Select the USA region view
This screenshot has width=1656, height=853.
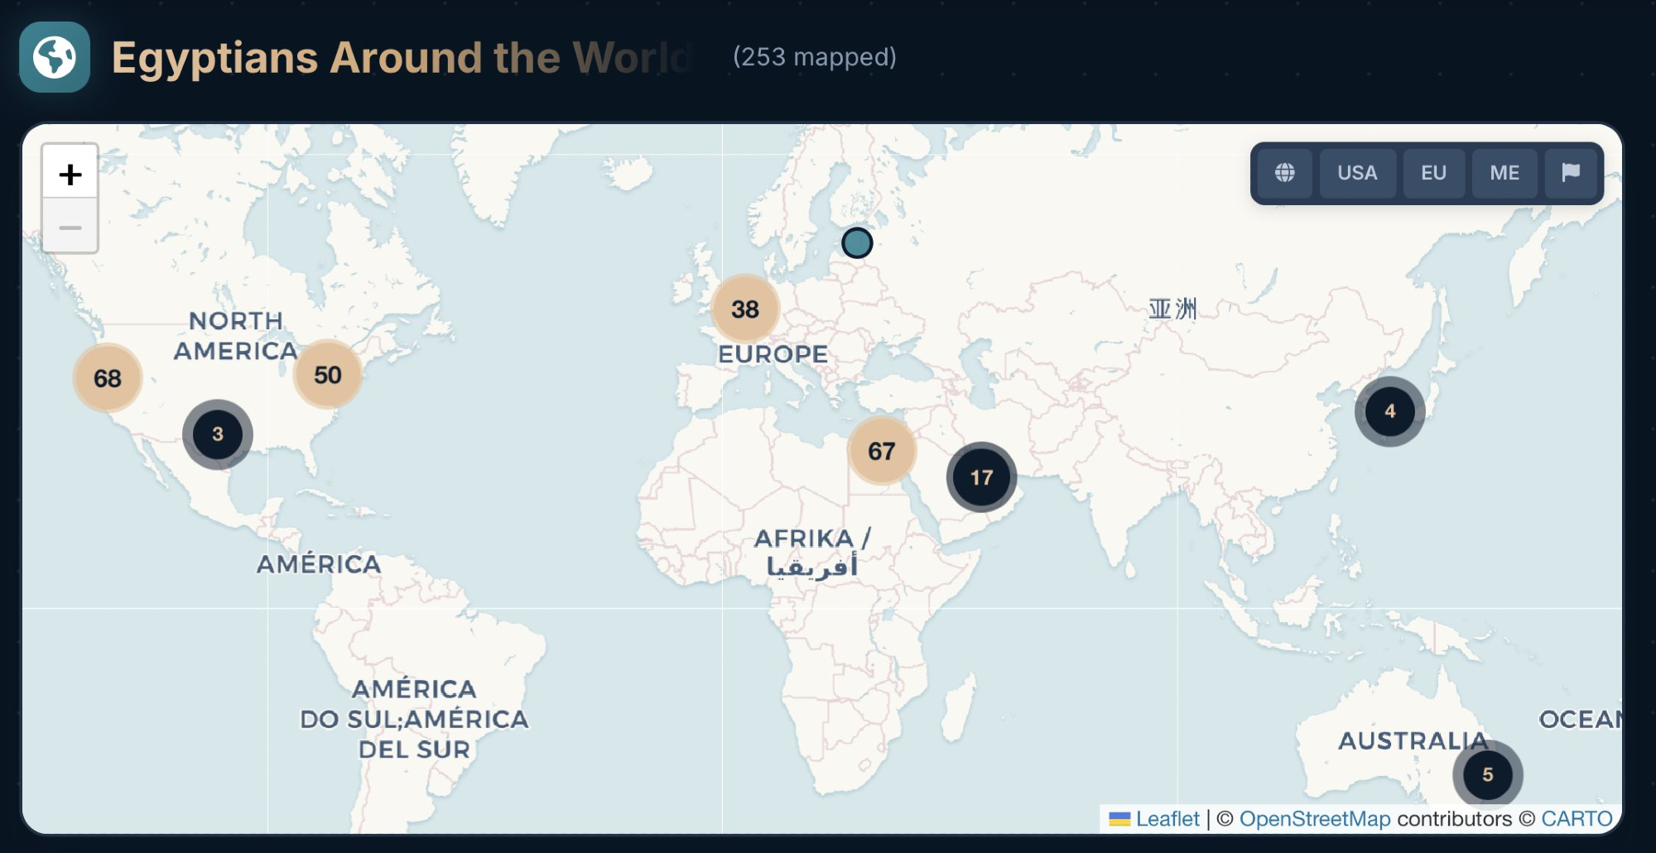coord(1357,173)
